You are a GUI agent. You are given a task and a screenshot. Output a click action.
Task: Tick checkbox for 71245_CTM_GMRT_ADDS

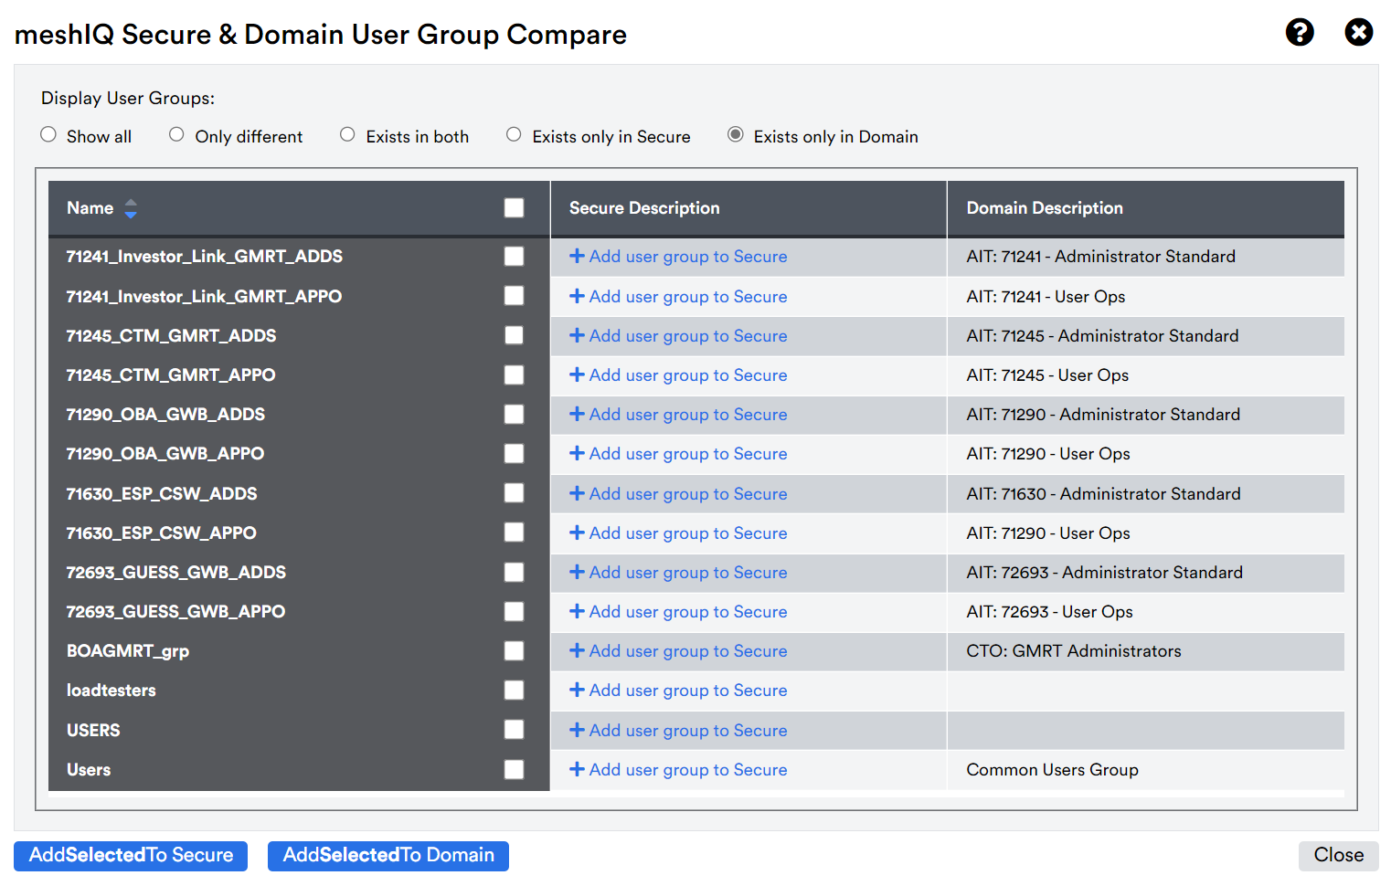[515, 336]
